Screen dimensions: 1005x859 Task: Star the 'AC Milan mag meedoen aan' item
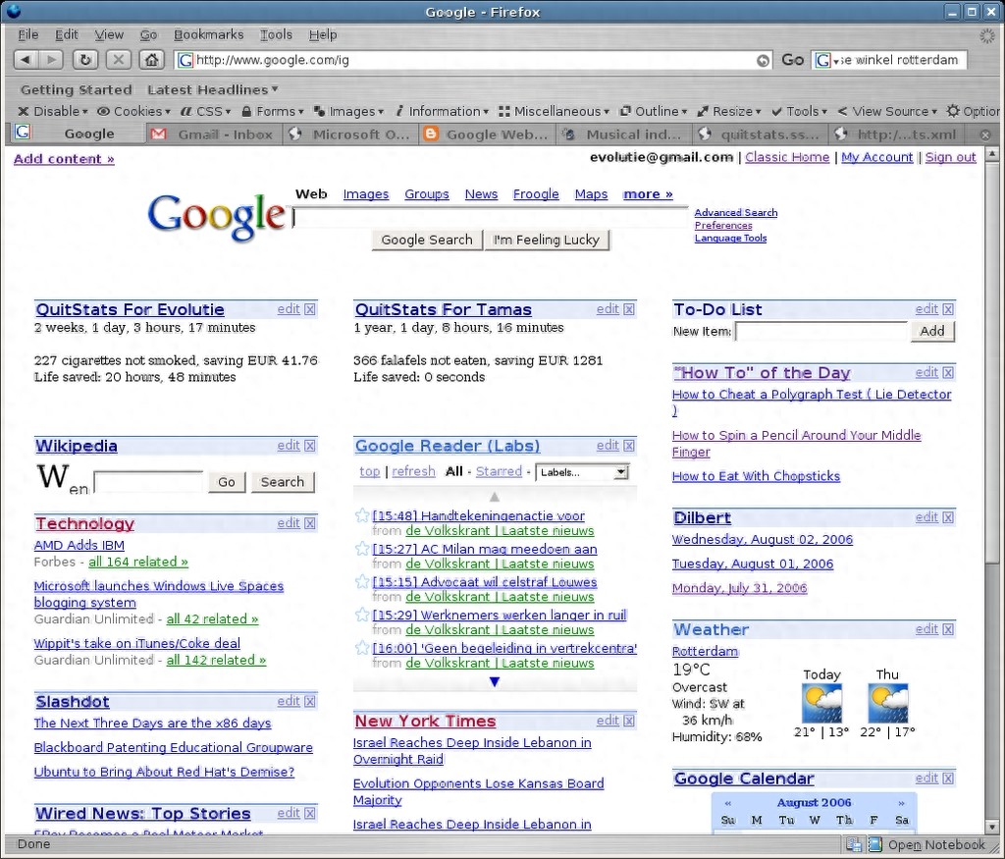point(361,549)
